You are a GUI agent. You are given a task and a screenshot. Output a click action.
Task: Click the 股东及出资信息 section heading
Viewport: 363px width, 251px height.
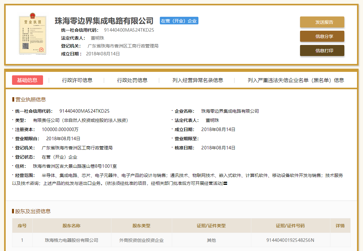point(33,211)
